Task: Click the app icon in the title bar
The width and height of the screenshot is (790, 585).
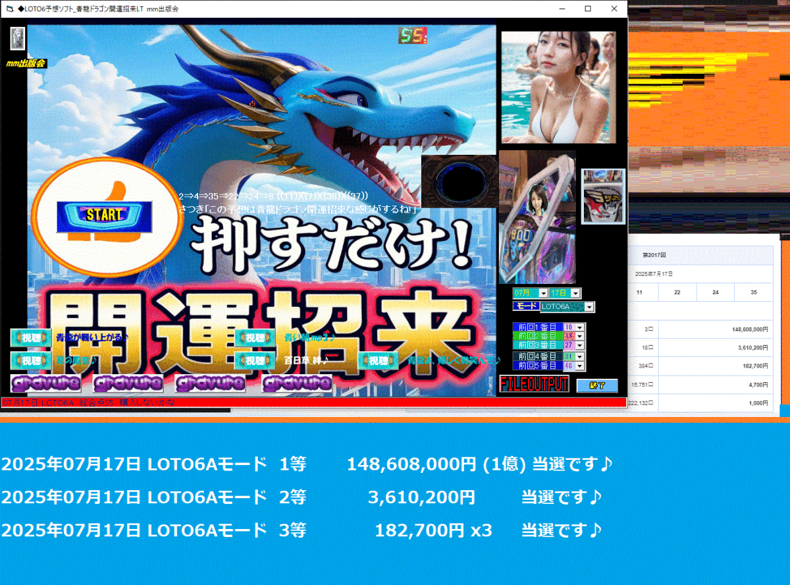Action: point(9,9)
